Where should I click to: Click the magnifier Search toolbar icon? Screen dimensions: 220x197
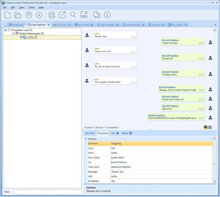(x=73, y=15)
